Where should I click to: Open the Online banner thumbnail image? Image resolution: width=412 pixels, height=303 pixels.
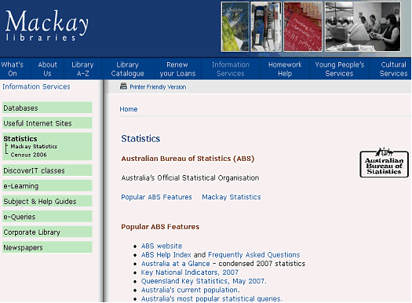click(235, 27)
